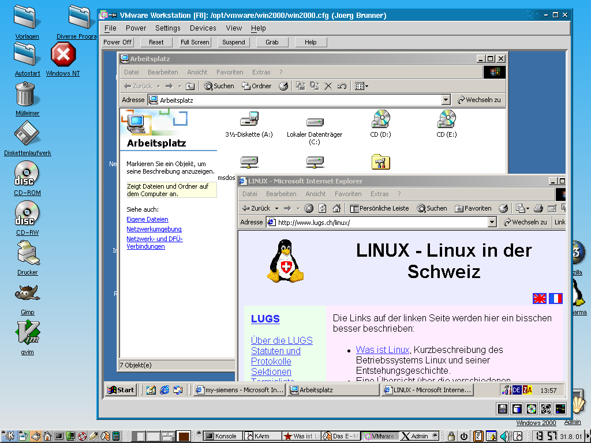Open the Gimp desktop icon
This screenshot has width=591, height=443.
tap(27, 294)
